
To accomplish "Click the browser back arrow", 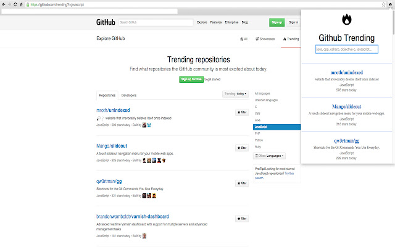I will [x=4, y=4].
